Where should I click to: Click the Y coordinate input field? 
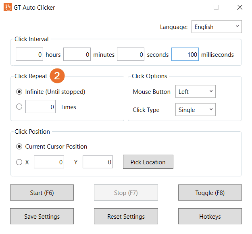click(98, 162)
